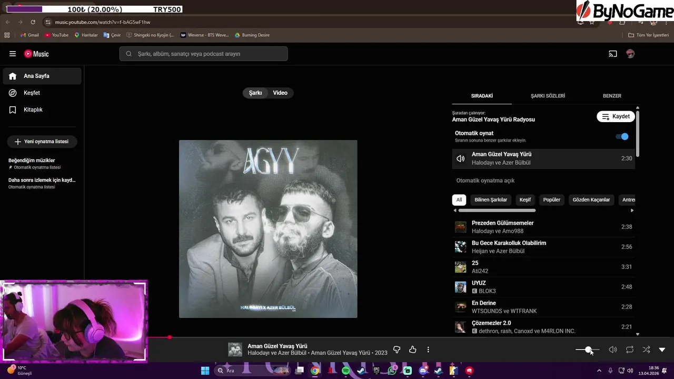674x379 pixels.
Task: Select the Gözden Kaçanlar filter chip
Action: (x=591, y=200)
